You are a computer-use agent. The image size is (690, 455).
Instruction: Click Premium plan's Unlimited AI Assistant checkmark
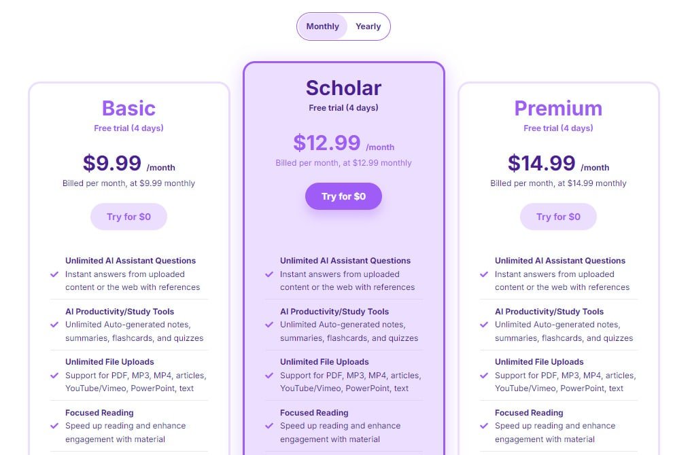(484, 274)
